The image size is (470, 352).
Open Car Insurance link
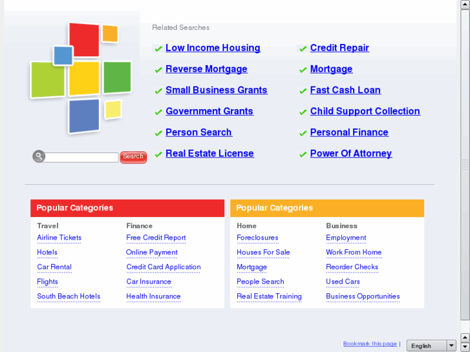pyautogui.click(x=149, y=282)
